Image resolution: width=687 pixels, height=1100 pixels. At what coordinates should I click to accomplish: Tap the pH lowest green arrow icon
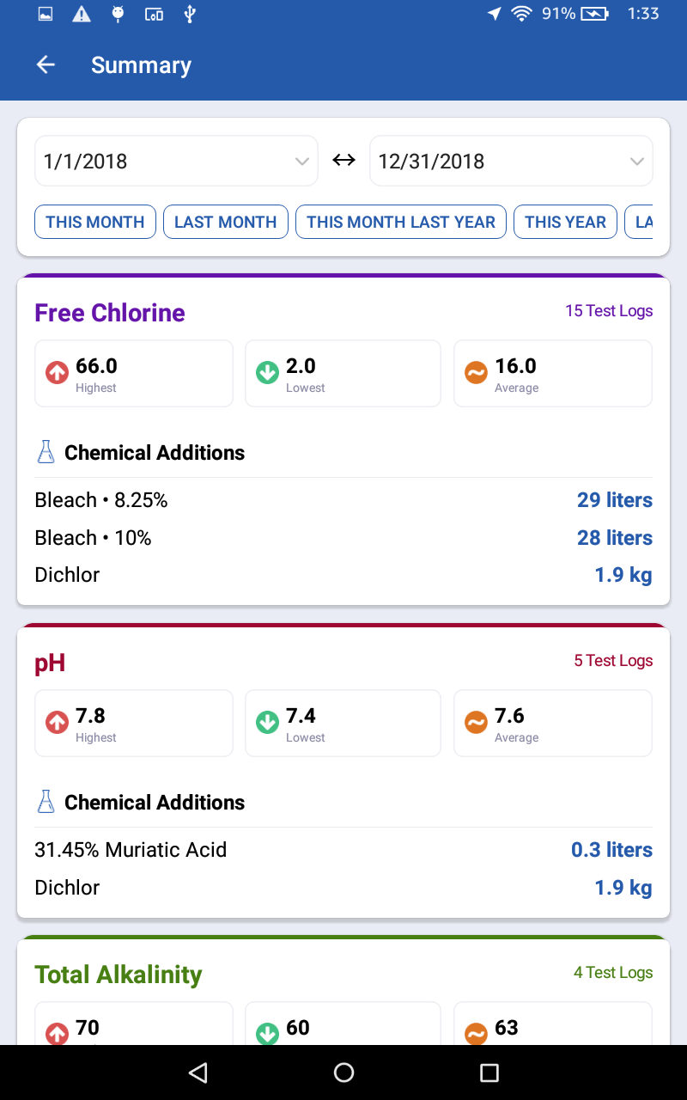(267, 723)
